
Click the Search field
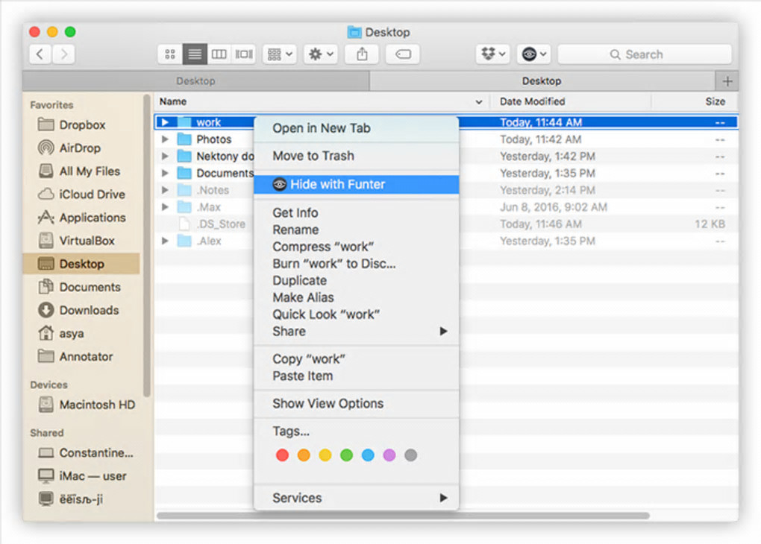click(x=645, y=54)
